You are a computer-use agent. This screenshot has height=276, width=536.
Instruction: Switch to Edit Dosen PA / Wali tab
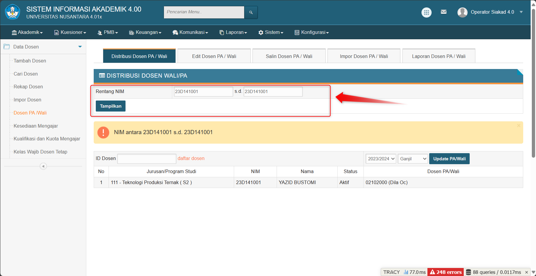click(214, 56)
